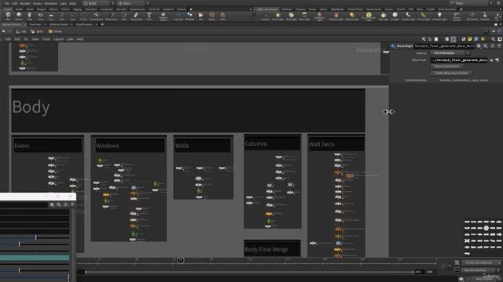The height and width of the screenshot is (282, 503).
Task: Add a new pane tab with plus icon
Action: pos(102,24)
